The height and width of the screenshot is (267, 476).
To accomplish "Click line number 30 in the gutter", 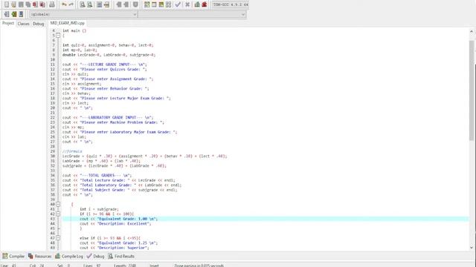I will [53, 156].
